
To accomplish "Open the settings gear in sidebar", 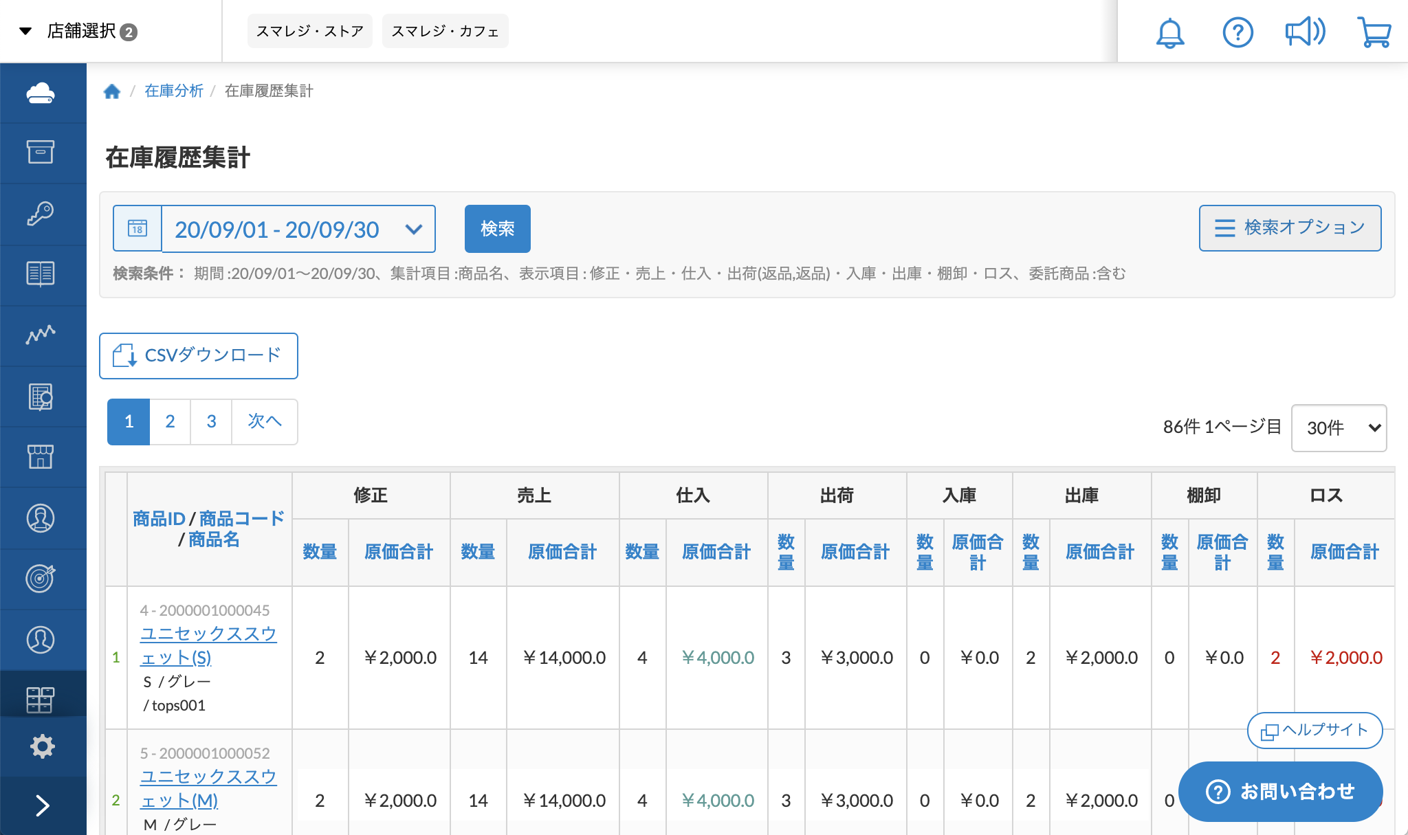I will 42,746.
